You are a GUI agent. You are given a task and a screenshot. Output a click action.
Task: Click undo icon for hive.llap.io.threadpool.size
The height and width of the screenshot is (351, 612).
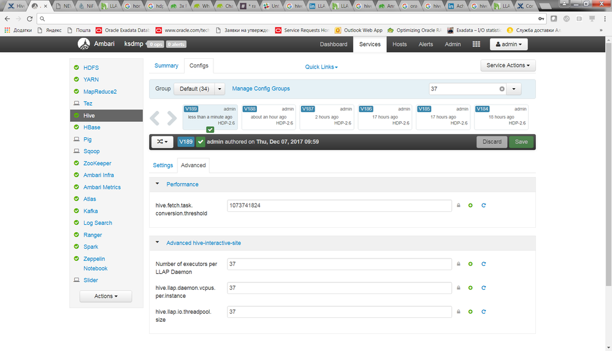(484, 312)
